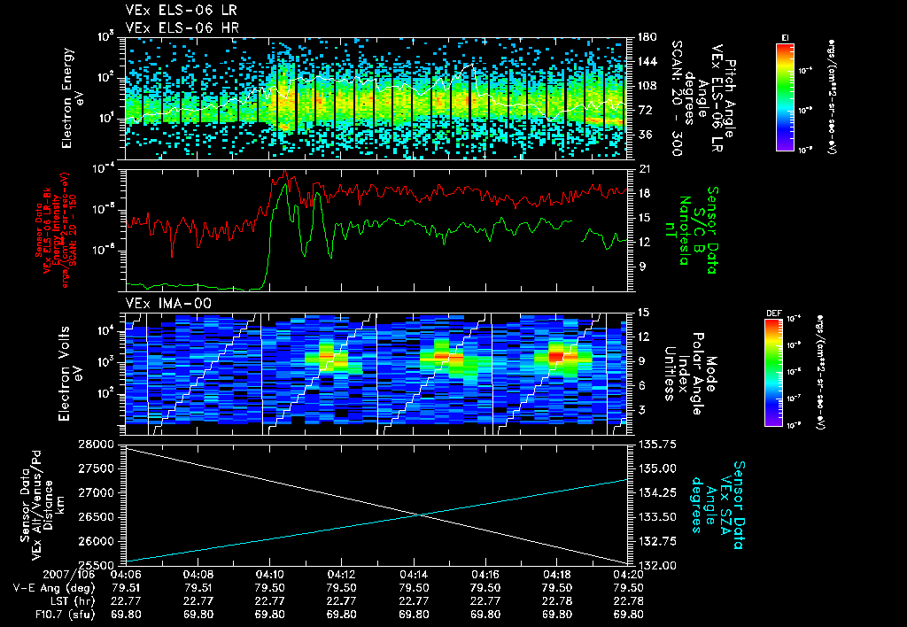Click the 132.75 SZA tick value
This screenshot has width=907, height=627.
click(x=658, y=541)
